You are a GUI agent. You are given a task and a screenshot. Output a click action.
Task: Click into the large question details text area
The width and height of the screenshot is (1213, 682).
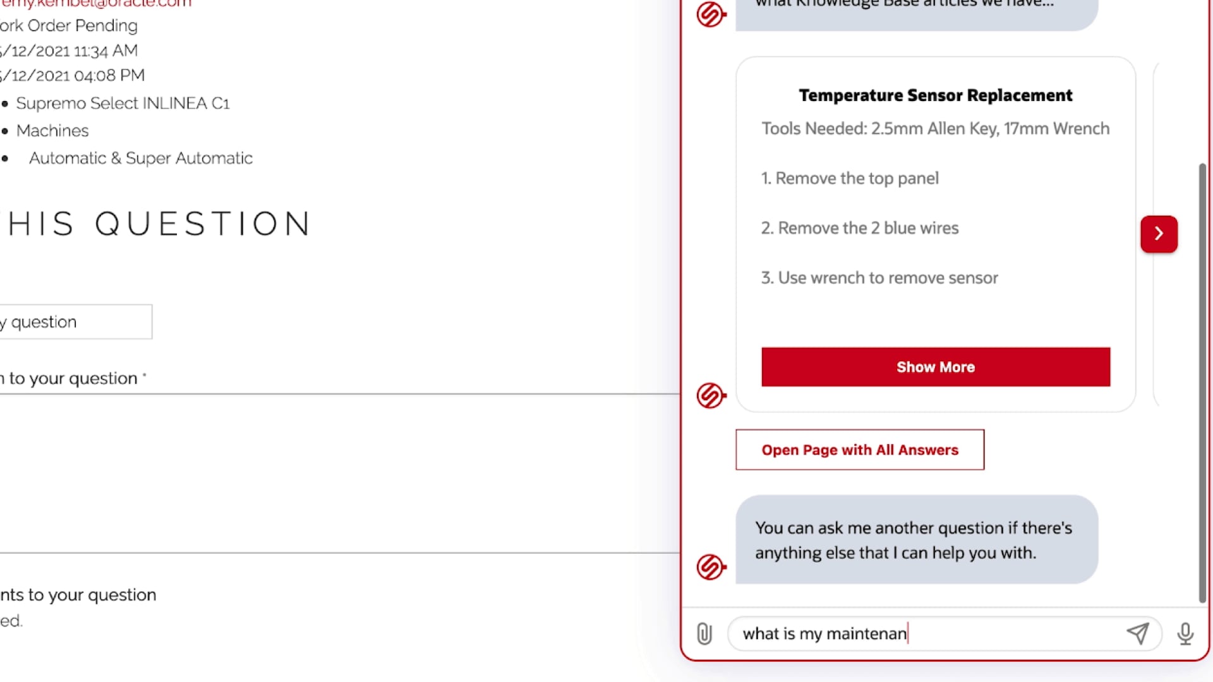coord(335,474)
